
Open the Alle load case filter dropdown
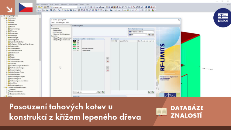coord(85,92)
